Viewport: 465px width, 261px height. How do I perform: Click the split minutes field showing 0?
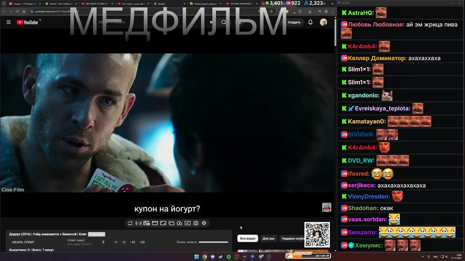(x=103, y=242)
